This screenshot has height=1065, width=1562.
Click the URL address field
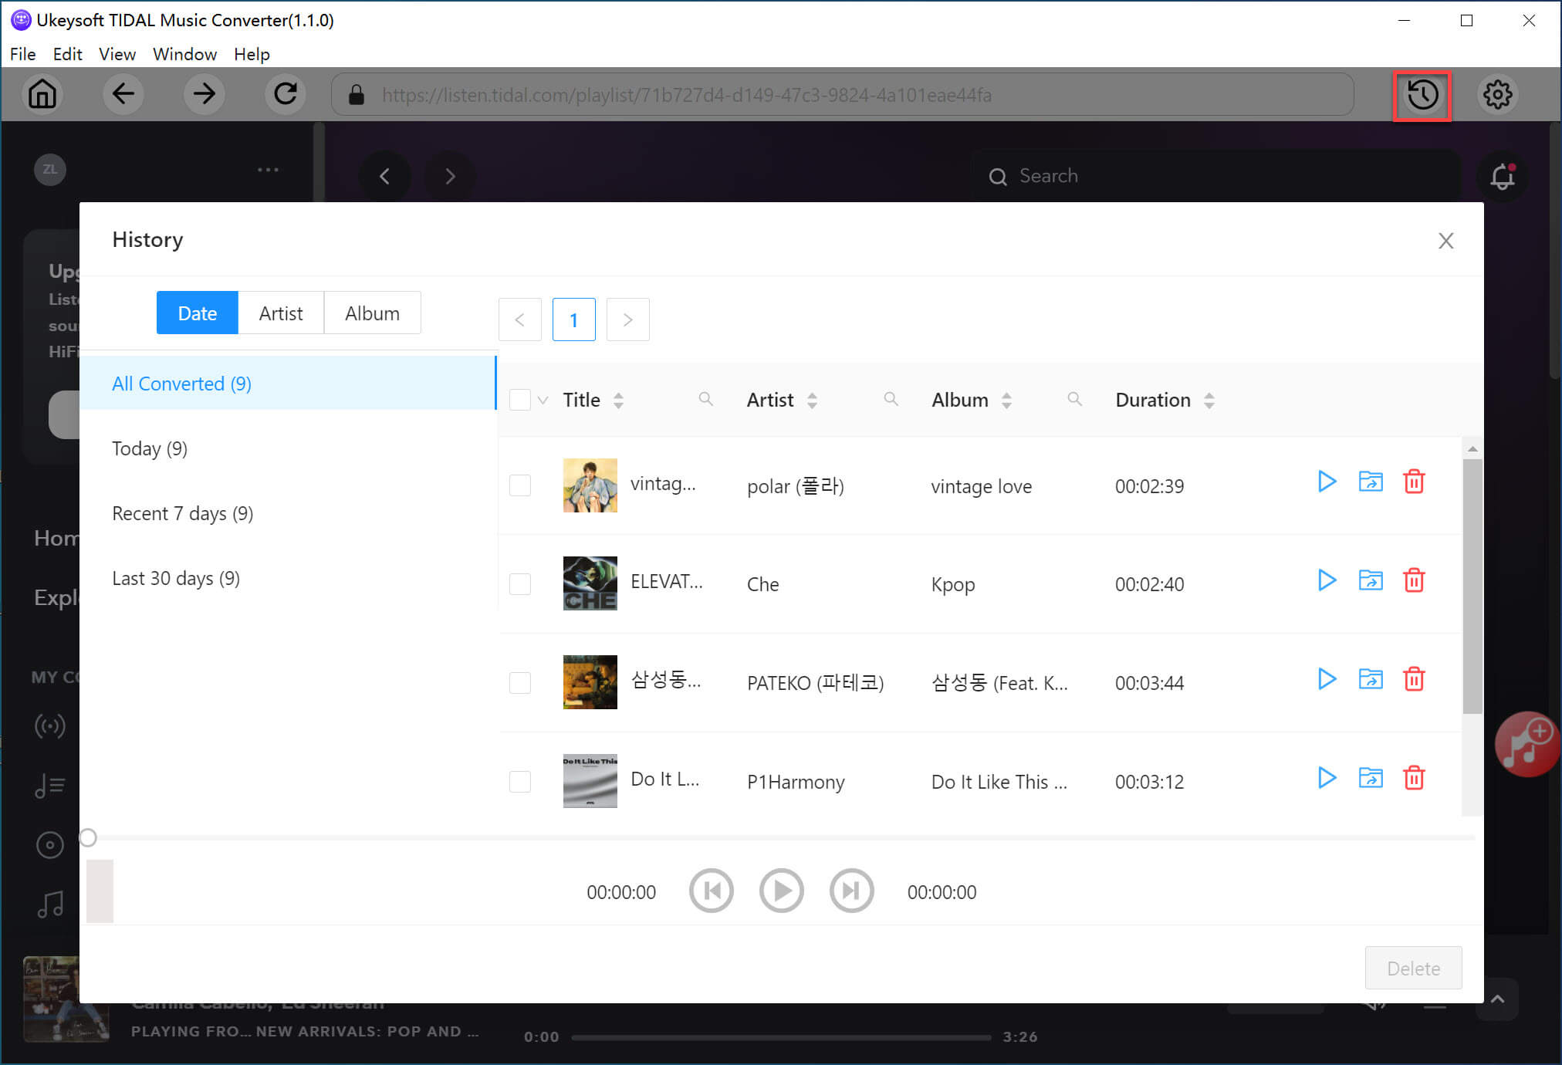coord(842,95)
